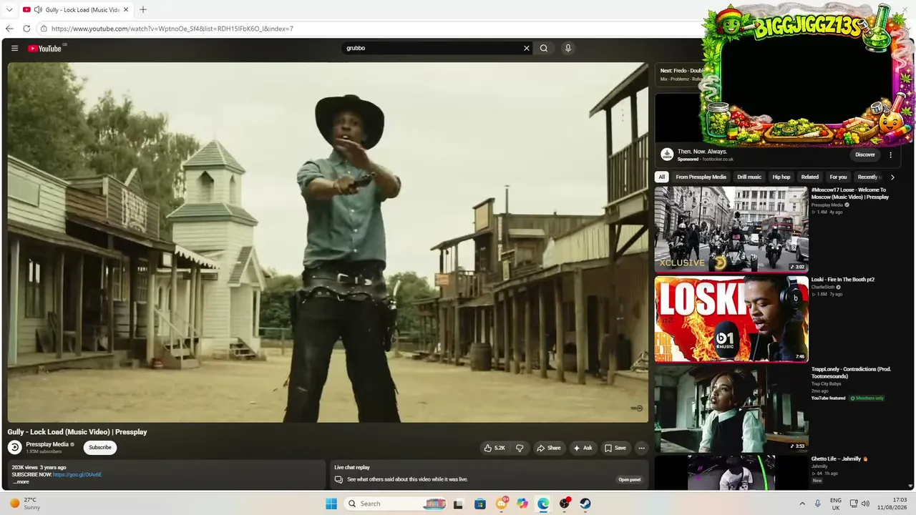This screenshot has height=515, width=916.
Task: Open the Moscow17 Loose video title
Action: (x=850, y=194)
